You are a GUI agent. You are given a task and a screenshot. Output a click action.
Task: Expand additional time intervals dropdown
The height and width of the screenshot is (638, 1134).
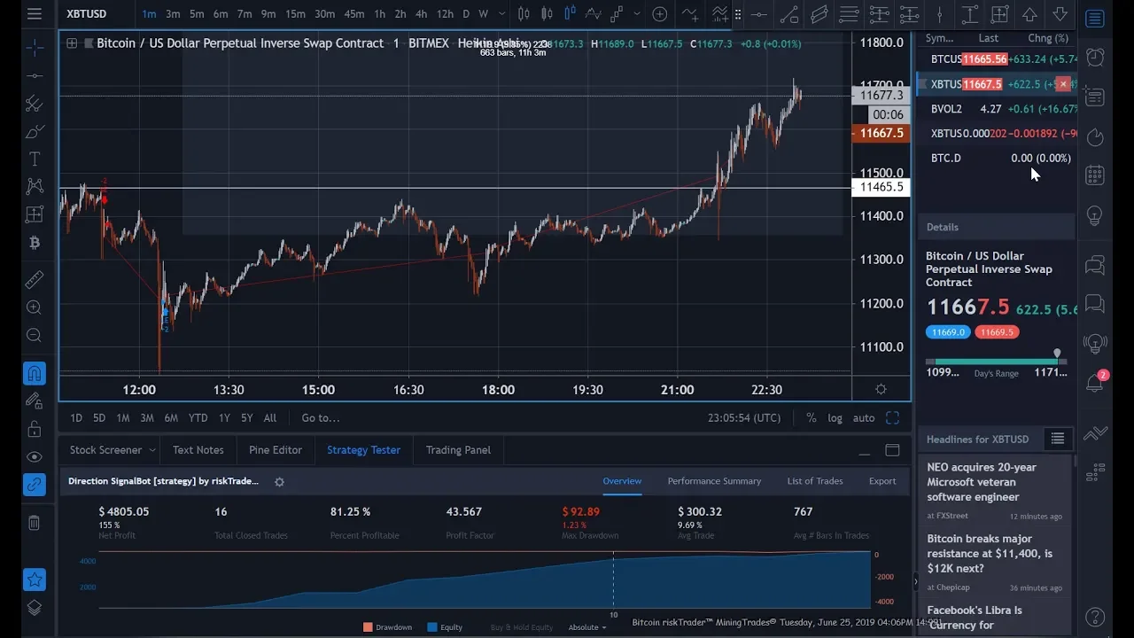click(x=501, y=13)
